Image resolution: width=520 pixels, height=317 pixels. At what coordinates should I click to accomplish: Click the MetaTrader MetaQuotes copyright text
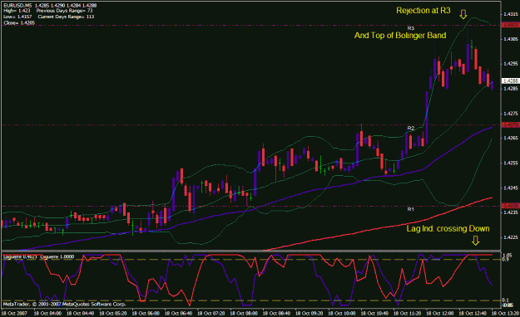coord(64,304)
